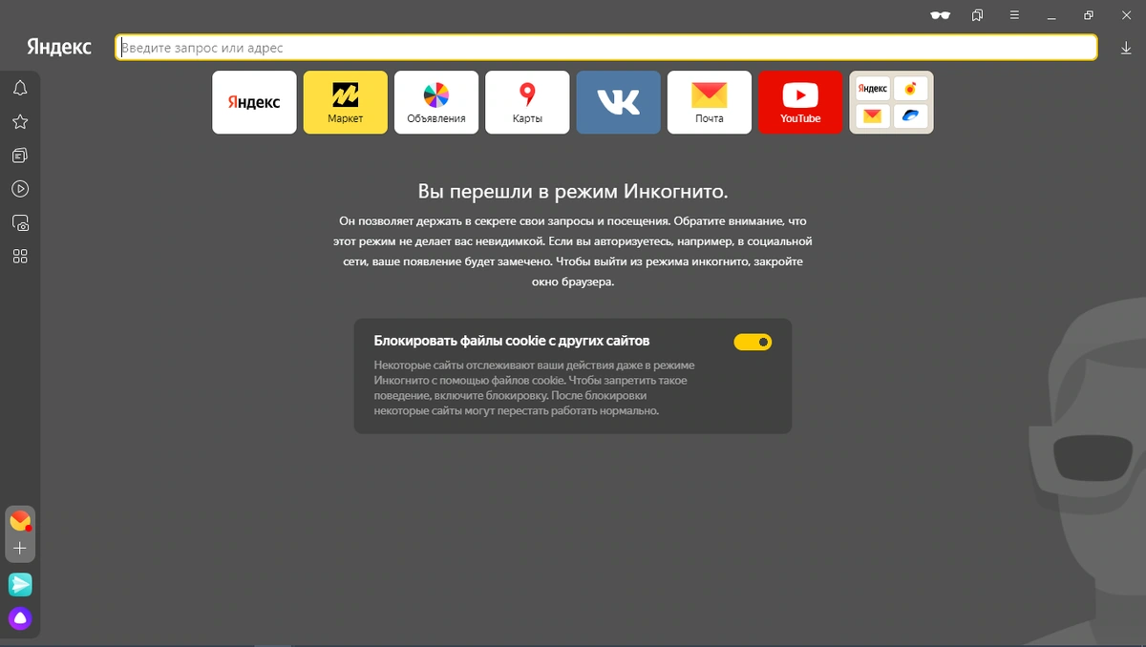The height and width of the screenshot is (647, 1146).
Task: Restore down the browser window
Action: [1089, 15]
